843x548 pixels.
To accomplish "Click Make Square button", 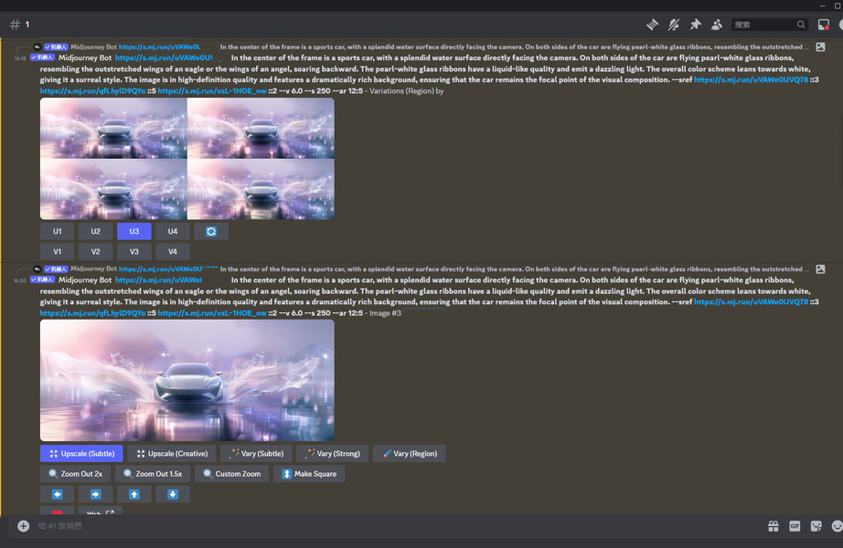I will coord(309,474).
